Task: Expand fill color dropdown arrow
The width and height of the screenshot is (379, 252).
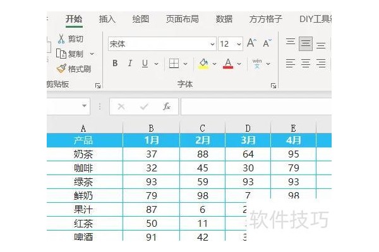Action: pos(214,64)
